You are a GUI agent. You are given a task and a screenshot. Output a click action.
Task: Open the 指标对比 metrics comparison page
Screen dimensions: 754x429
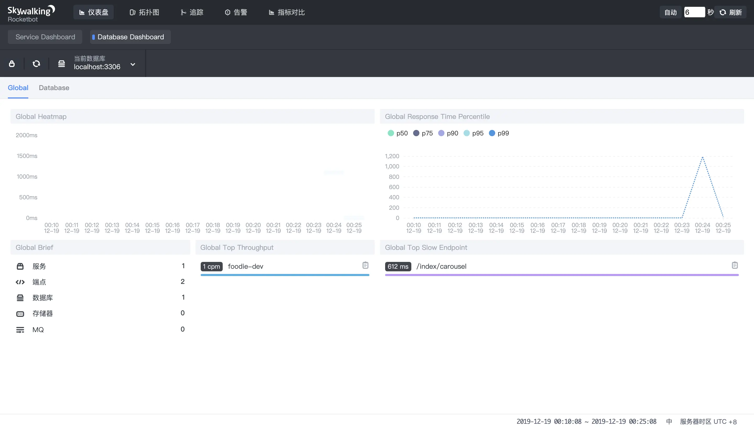287,12
